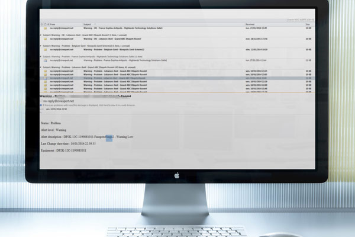
Task: Toggle the sort arrow beside the Subject header
Action: (95, 24)
